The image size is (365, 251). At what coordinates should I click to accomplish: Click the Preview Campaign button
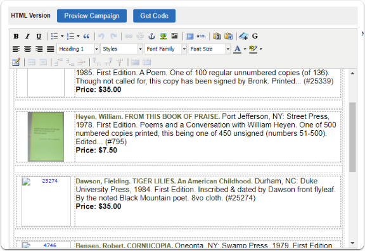click(x=92, y=16)
